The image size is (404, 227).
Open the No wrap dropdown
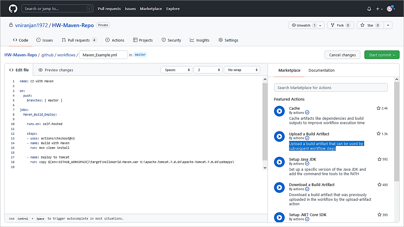[x=242, y=70]
